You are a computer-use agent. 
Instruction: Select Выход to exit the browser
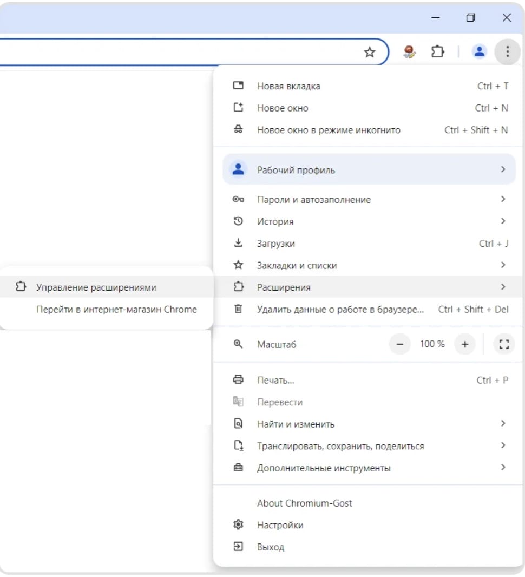[x=270, y=547]
